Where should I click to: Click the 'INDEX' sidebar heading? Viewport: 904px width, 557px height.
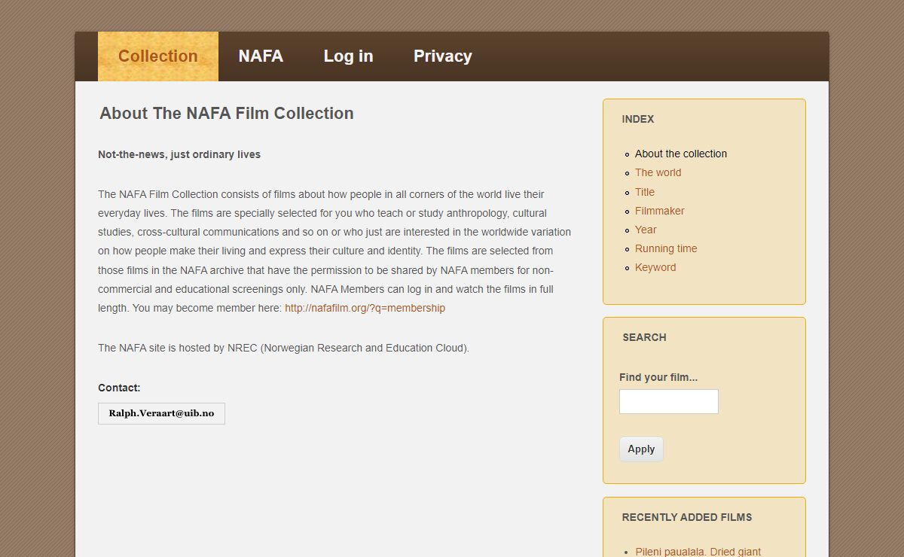[x=638, y=119]
